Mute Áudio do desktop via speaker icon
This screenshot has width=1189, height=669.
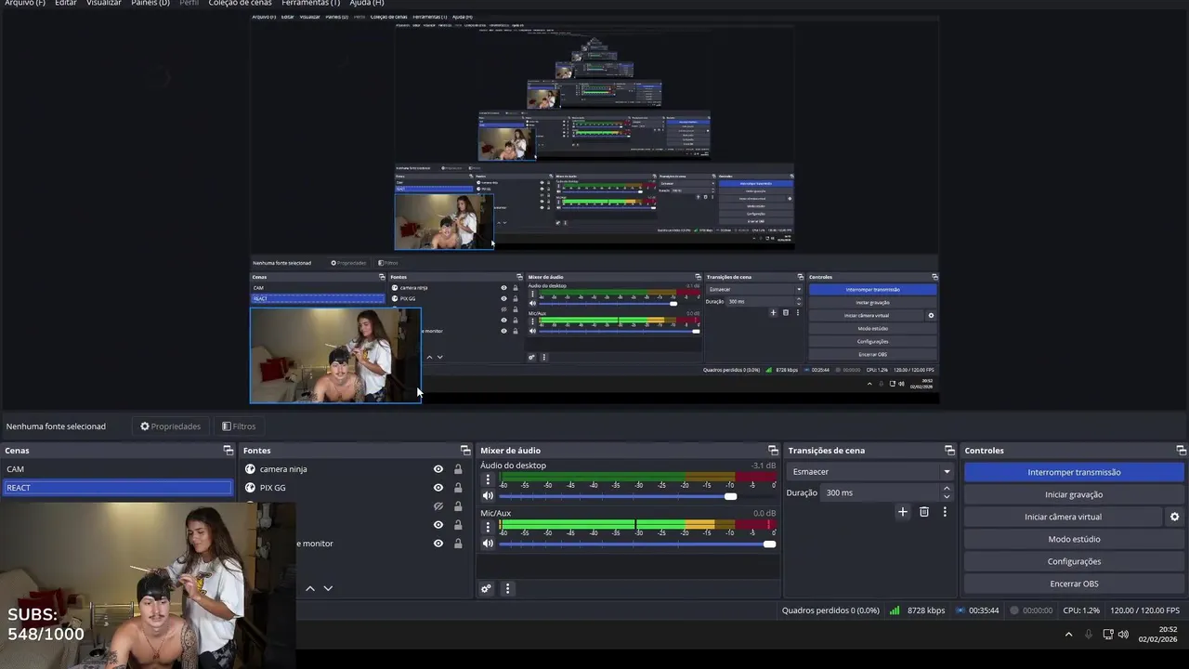coord(488,496)
